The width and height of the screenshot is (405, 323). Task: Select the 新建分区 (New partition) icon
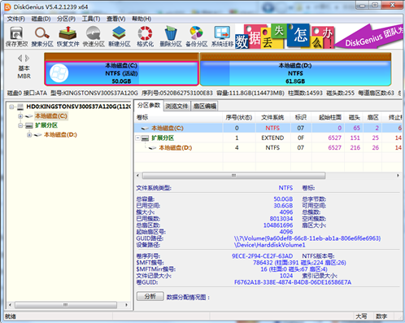[x=120, y=37]
